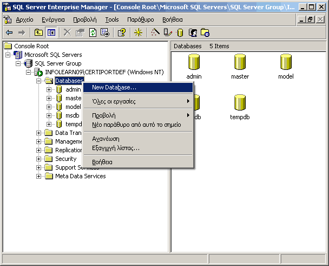Click the Delete (X) toolbar icon

point(67,33)
